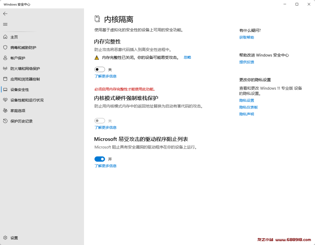The height and width of the screenshot is (245, 315).
Task: Click the 内存完整性 section heading
Action: (x=107, y=42)
